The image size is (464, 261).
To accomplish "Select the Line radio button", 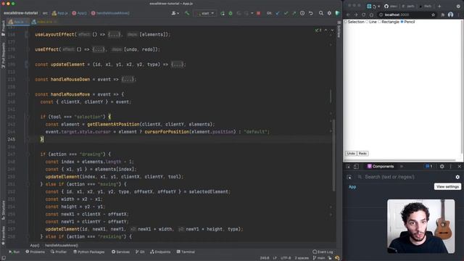I will [368, 22].
